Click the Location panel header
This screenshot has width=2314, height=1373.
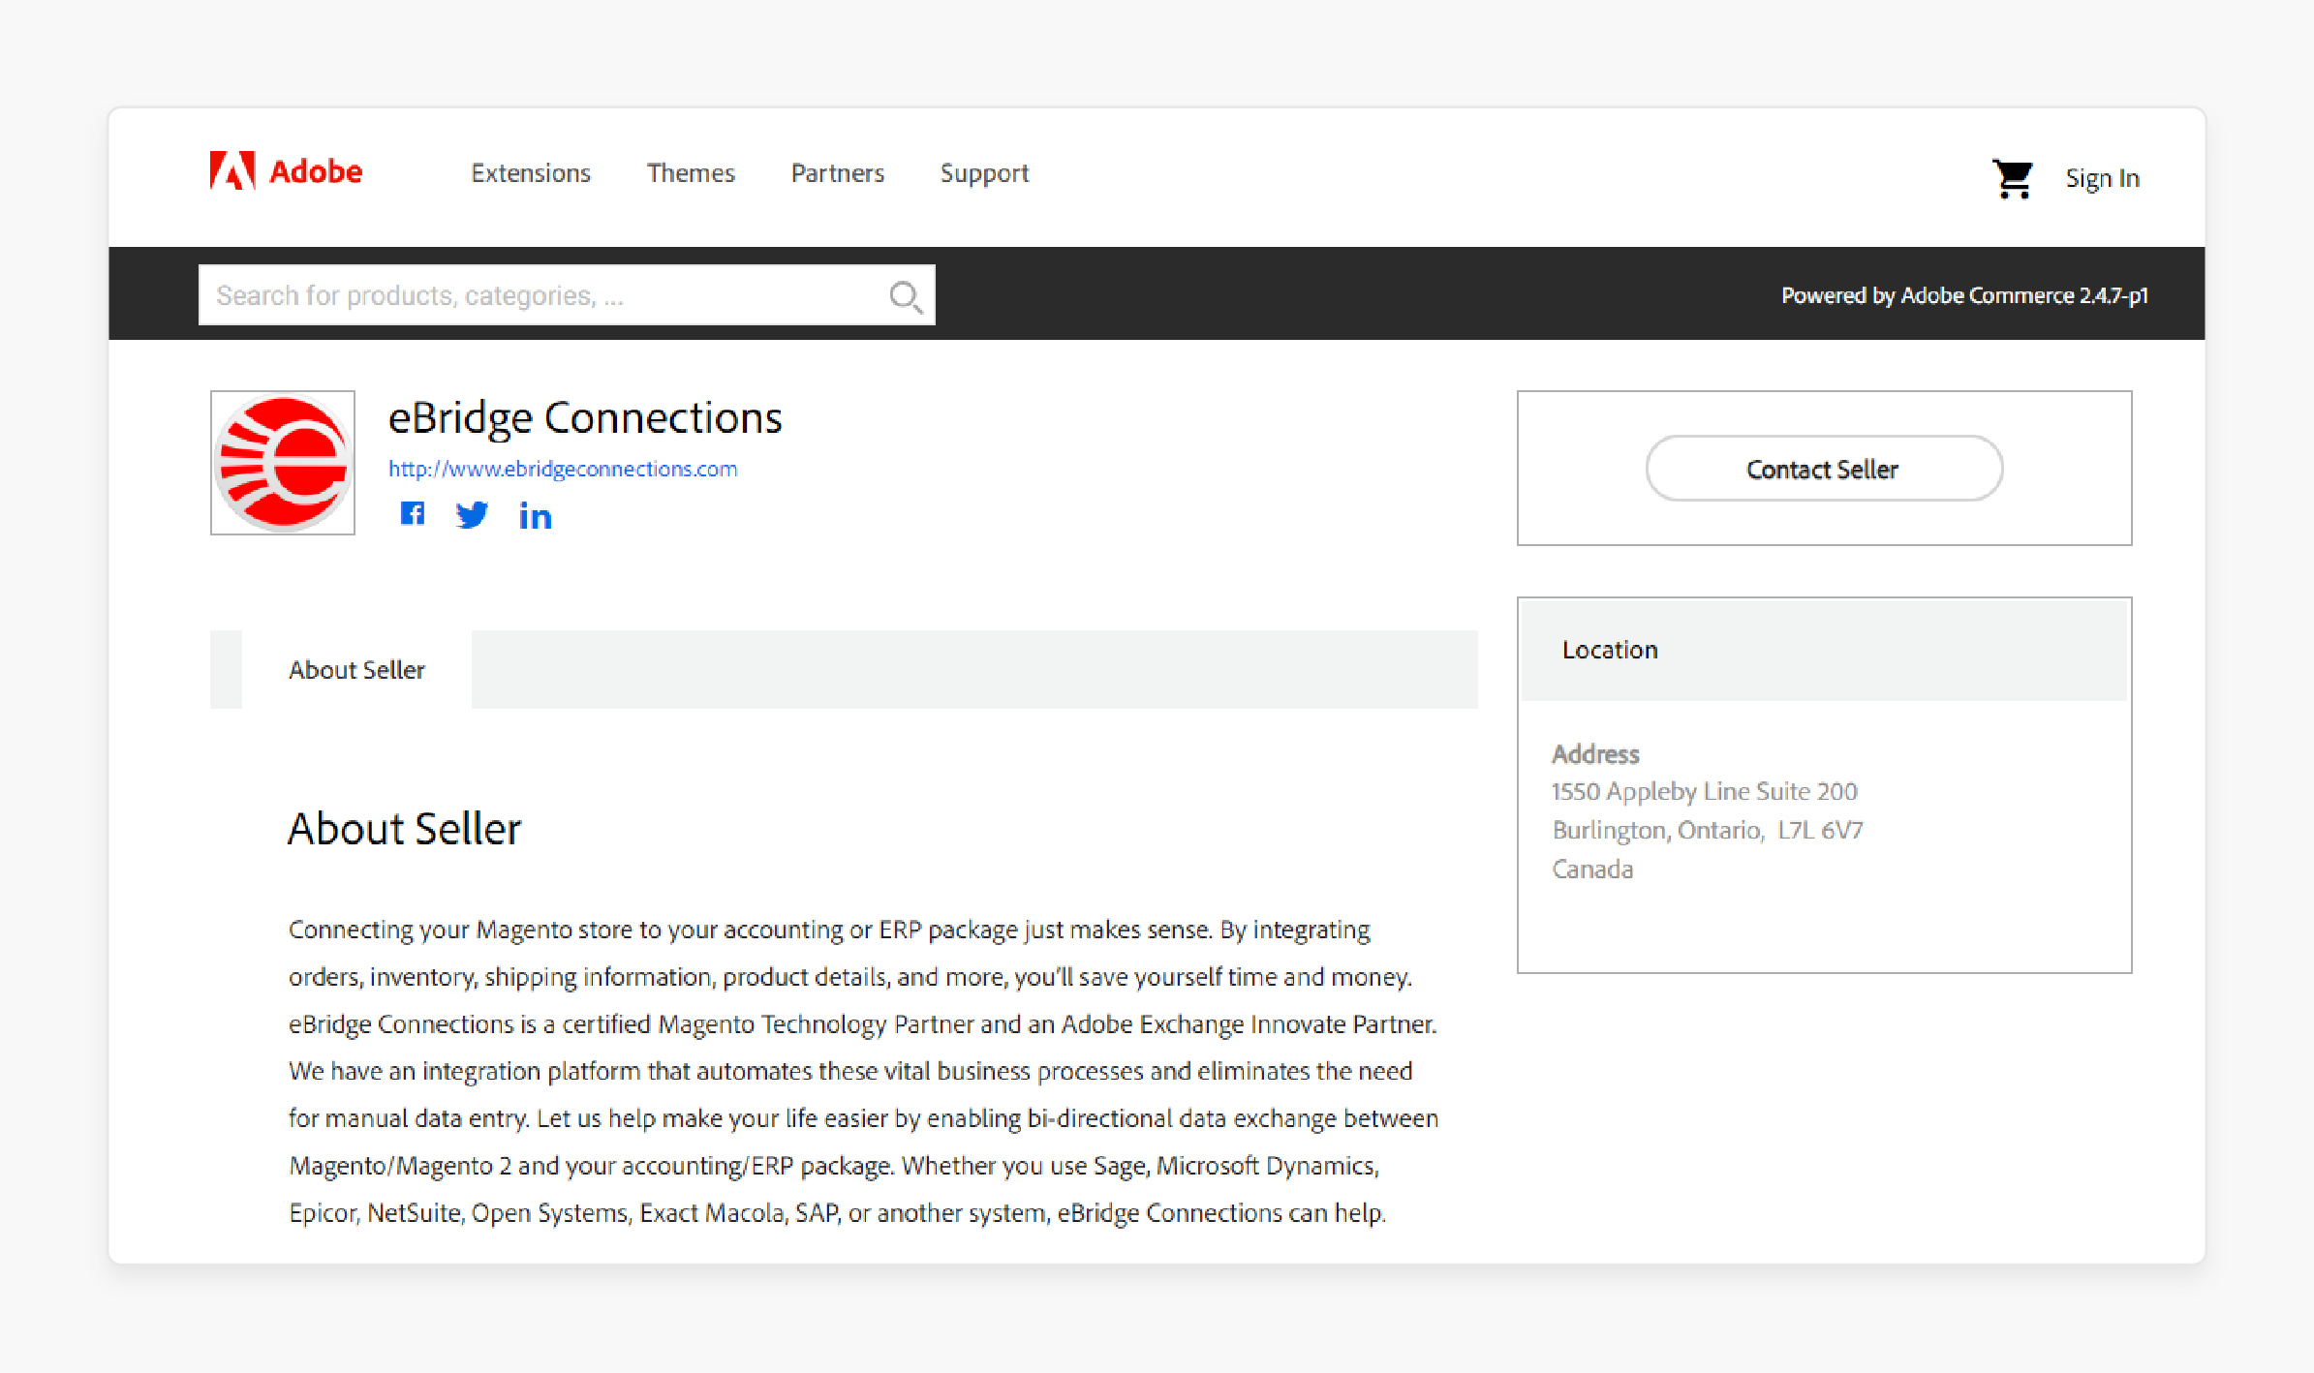point(1824,650)
